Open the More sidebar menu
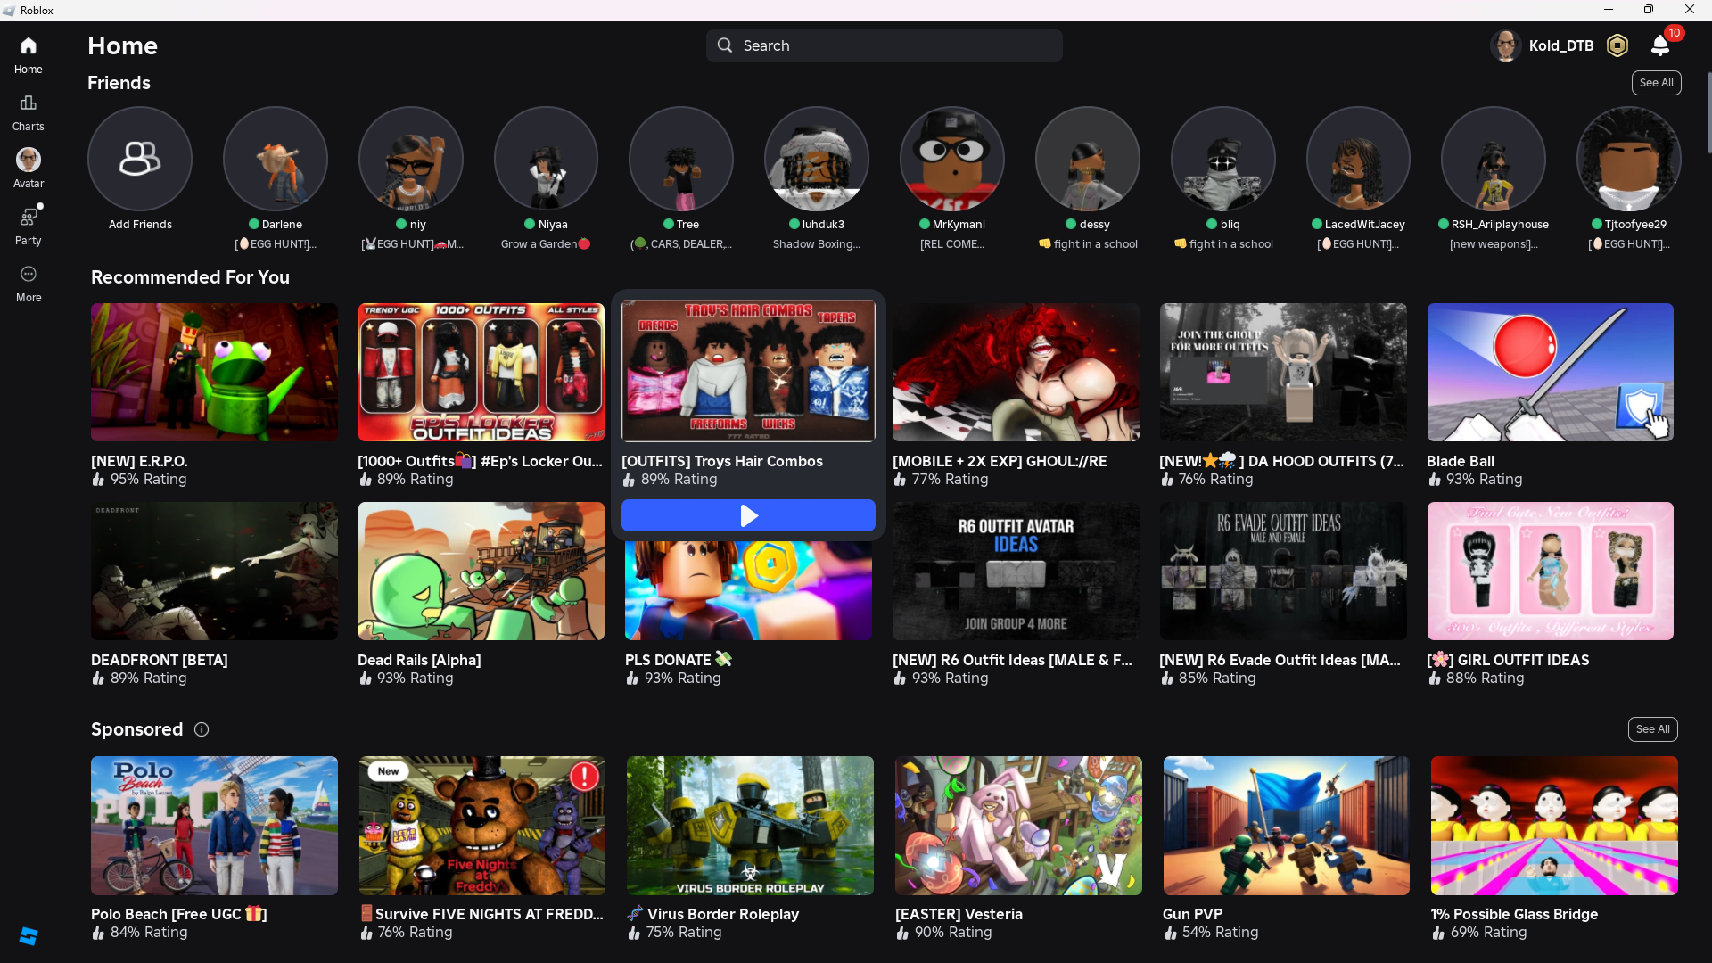This screenshot has width=1712, height=963. 28,284
